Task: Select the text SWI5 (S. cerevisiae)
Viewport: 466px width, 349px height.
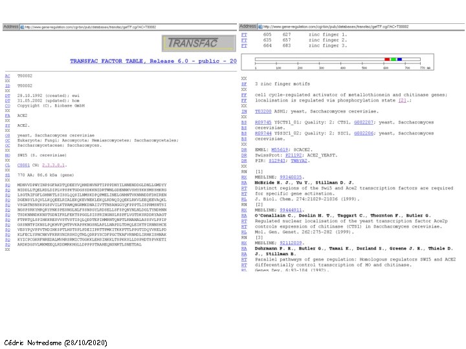Action: click(42, 155)
